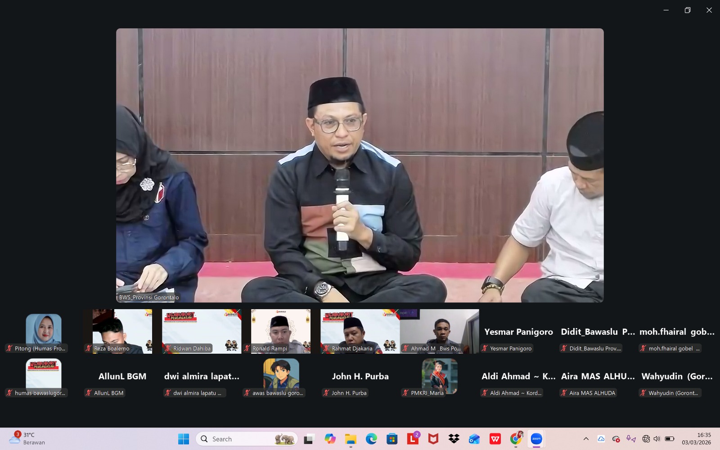Image resolution: width=720 pixels, height=450 pixels.
Task: Open the 31°C Berawan weather widget
Action: (27, 439)
